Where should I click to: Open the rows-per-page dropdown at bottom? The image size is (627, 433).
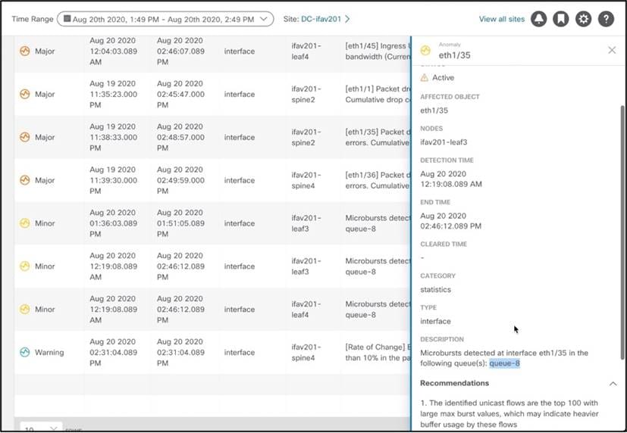(41, 428)
